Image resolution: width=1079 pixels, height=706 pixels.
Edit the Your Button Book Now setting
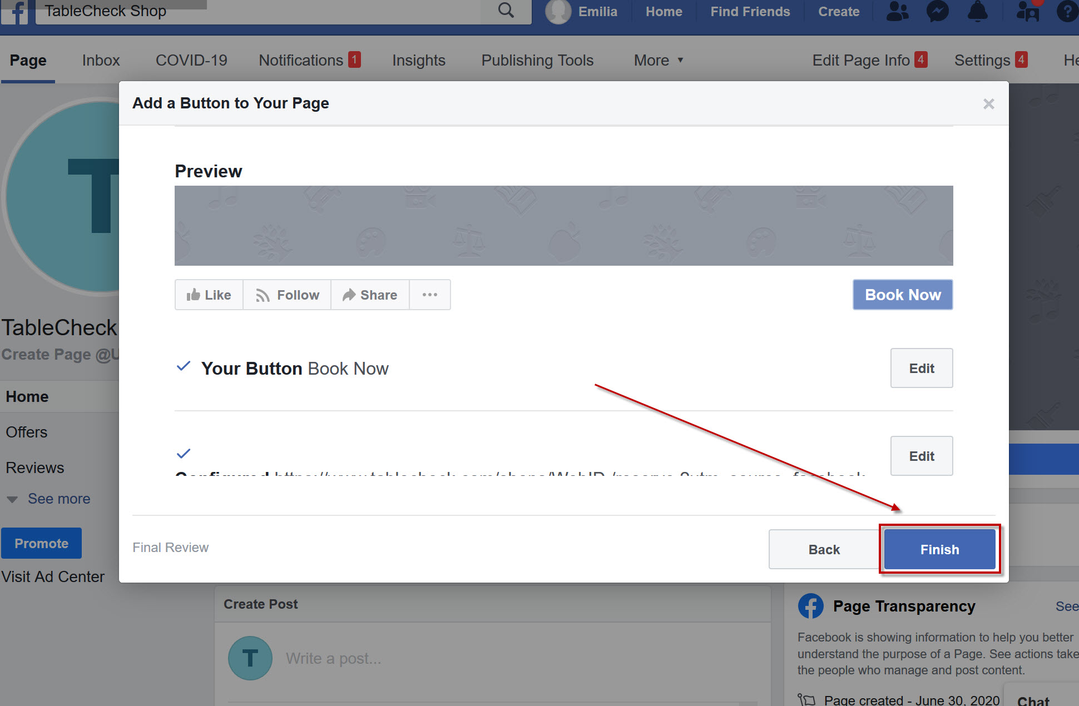coord(922,368)
